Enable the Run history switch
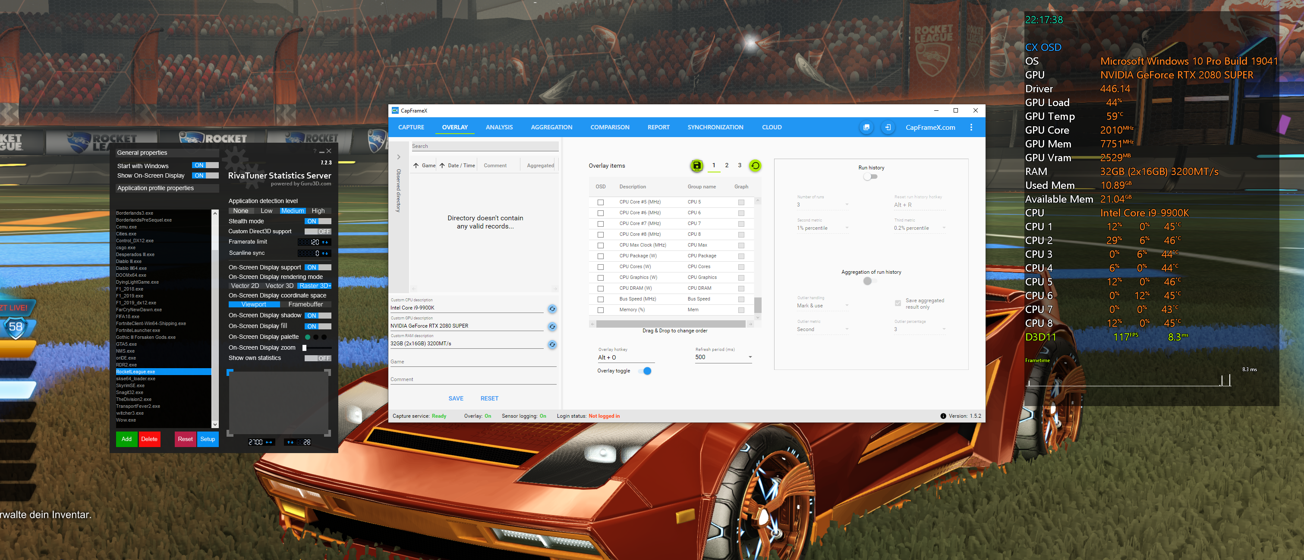Image resolution: width=1304 pixels, height=560 pixels. 871,177
